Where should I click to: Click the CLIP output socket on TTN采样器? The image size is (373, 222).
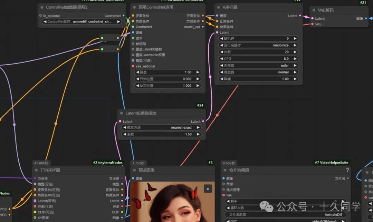(x=122, y=212)
